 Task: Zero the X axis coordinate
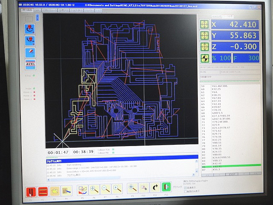pyautogui.click(x=205, y=24)
